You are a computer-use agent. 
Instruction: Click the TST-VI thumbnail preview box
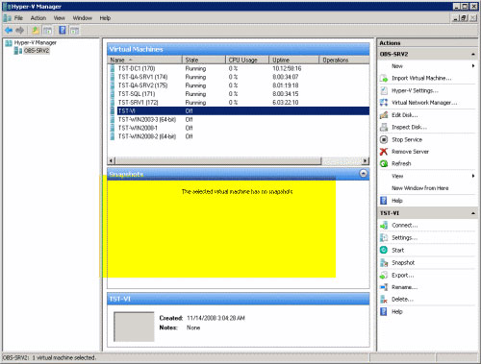[134, 327]
